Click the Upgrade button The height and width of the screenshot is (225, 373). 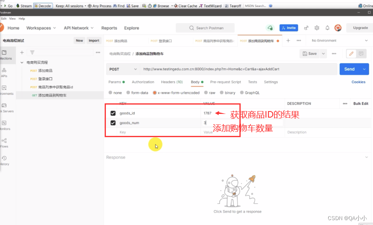[360, 28]
